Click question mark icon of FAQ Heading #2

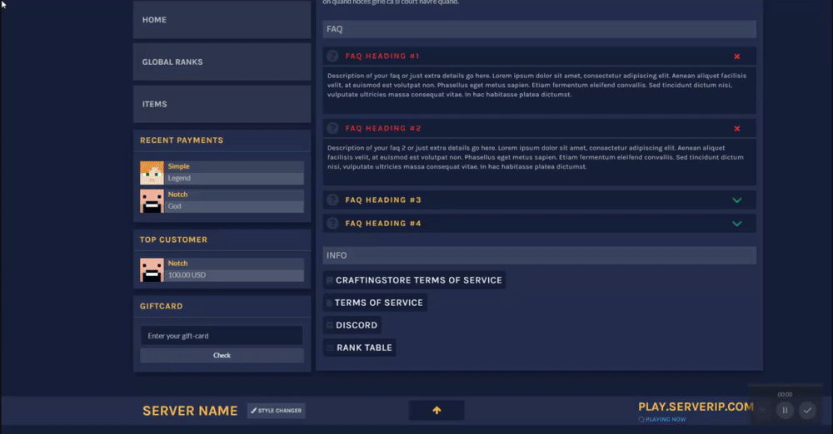click(x=332, y=128)
